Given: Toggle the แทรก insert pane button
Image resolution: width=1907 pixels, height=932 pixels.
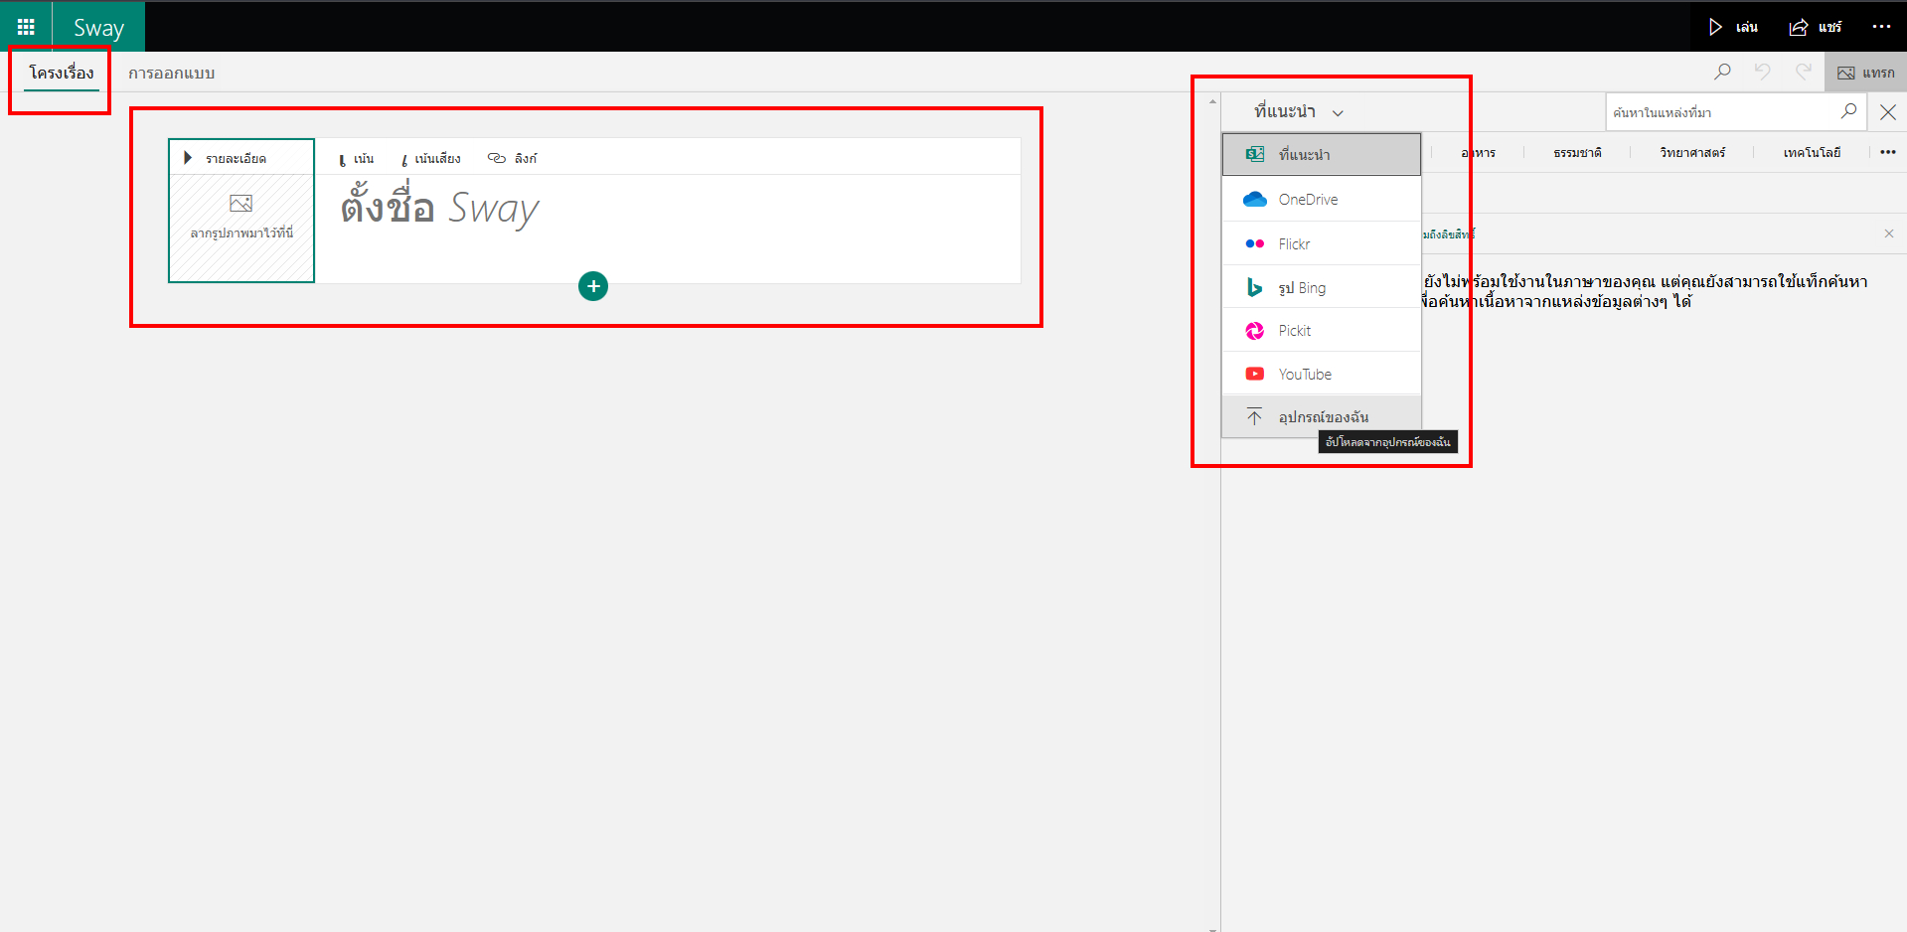Looking at the screenshot, I should tap(1865, 73).
